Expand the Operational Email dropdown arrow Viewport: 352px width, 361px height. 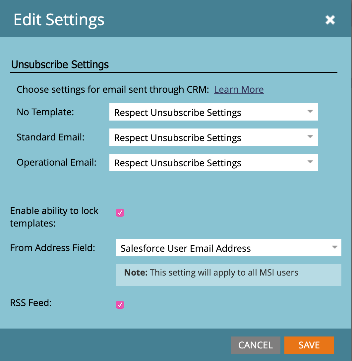(310, 162)
